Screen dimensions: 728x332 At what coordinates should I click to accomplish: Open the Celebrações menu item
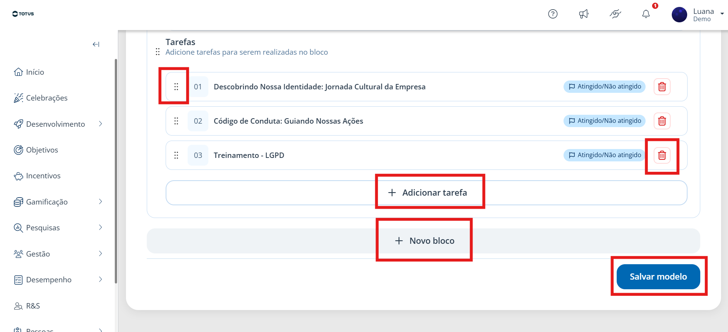pos(40,98)
